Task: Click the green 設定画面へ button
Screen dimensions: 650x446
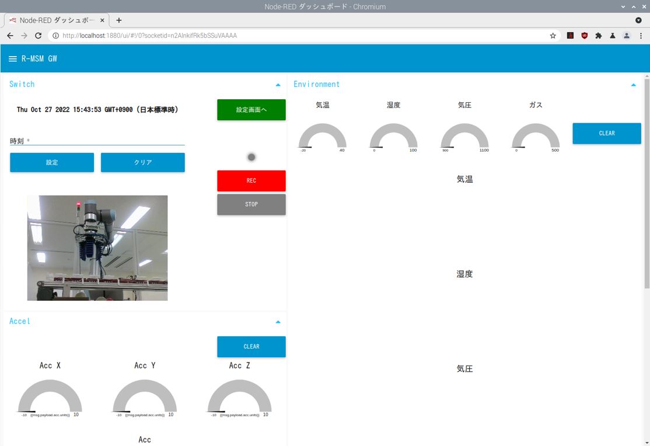Action: point(251,110)
